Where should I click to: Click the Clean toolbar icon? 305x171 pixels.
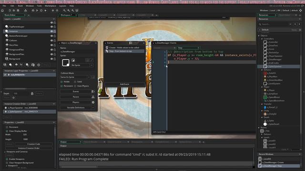(x=45, y=10)
